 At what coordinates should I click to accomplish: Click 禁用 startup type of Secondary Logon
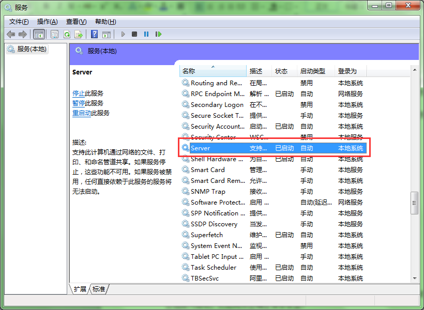coord(307,104)
